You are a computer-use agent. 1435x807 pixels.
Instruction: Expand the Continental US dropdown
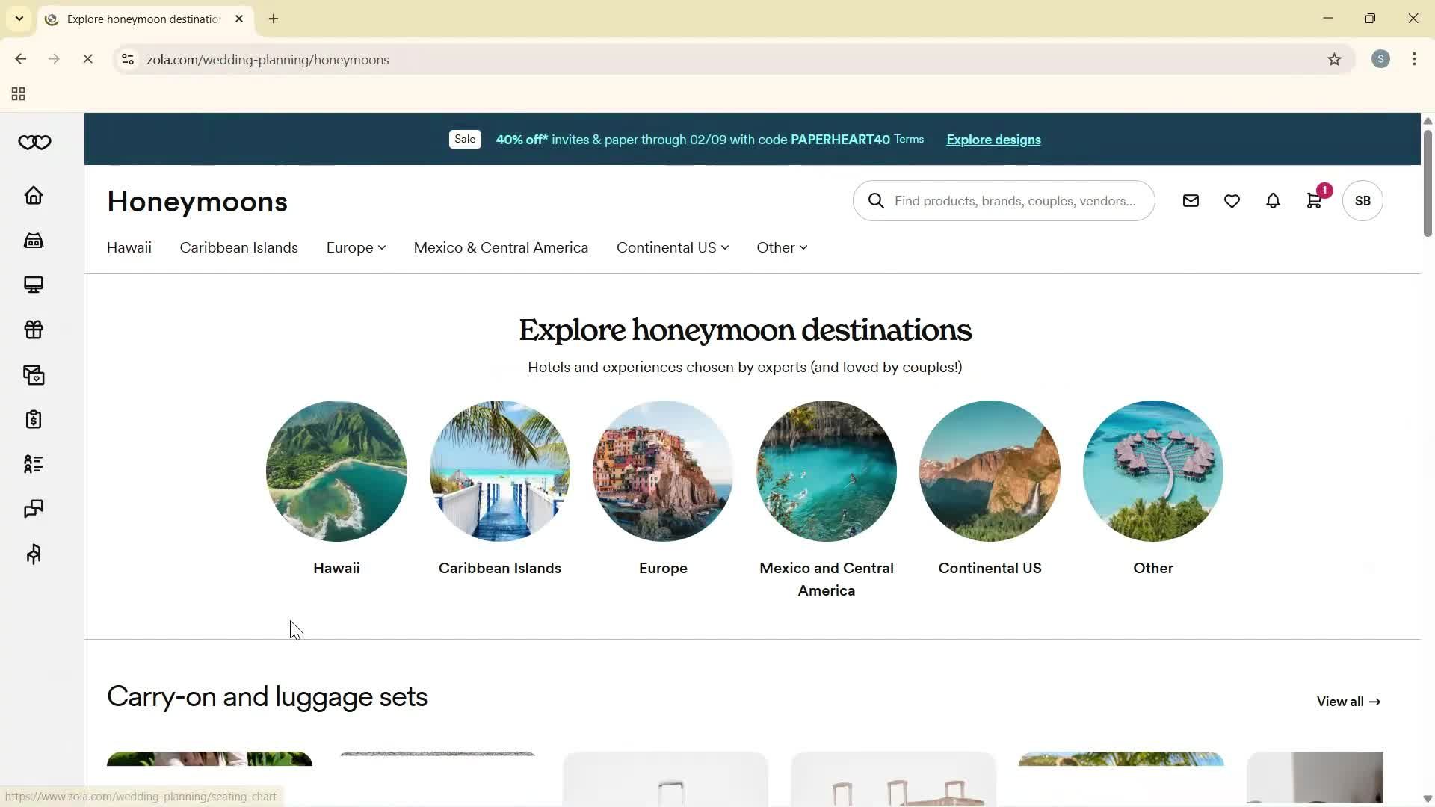point(671,247)
